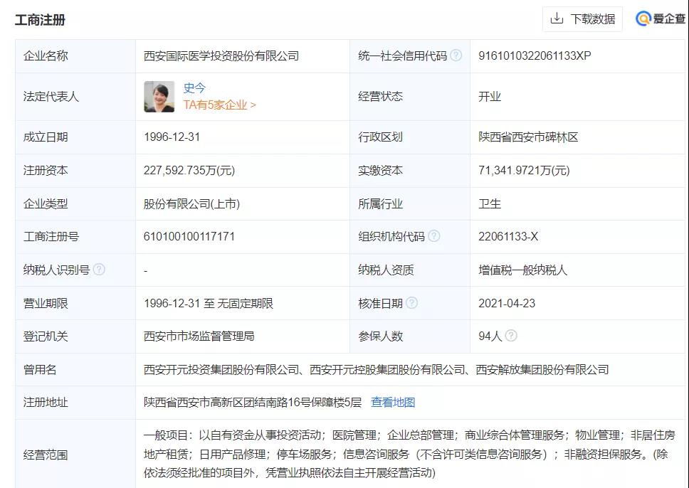Select the 经营范围 business scope paragraph
Image resolution: width=689 pixels, height=488 pixels.
coord(409,454)
